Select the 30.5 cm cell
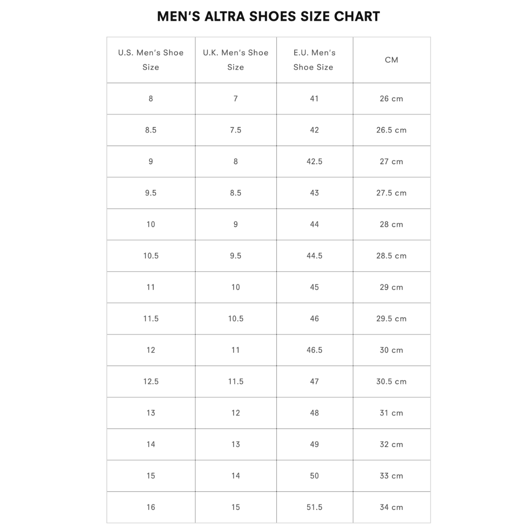 (391, 382)
